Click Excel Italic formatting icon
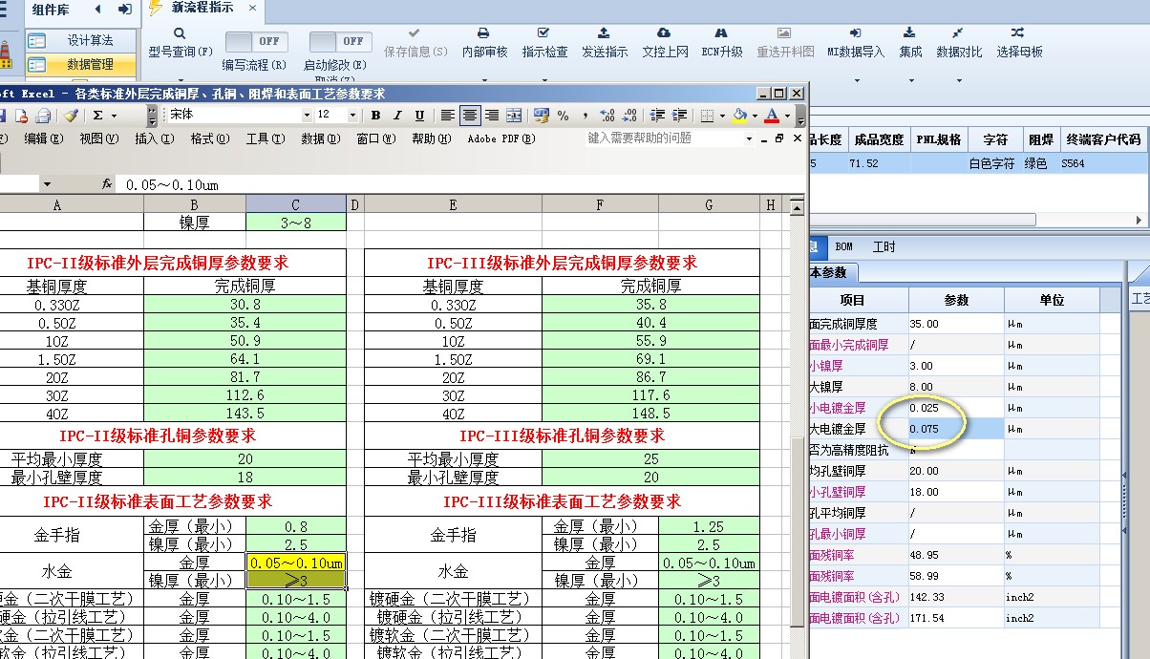1150x659 pixels. pyautogui.click(x=397, y=116)
